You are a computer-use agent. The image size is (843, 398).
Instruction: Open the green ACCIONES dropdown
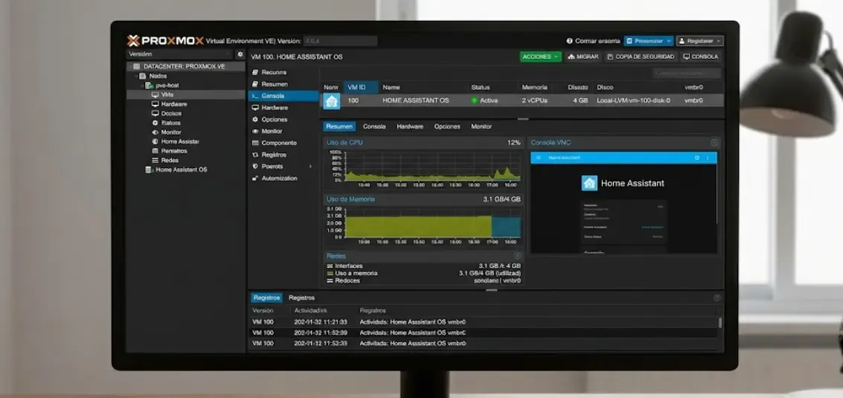pyautogui.click(x=540, y=57)
